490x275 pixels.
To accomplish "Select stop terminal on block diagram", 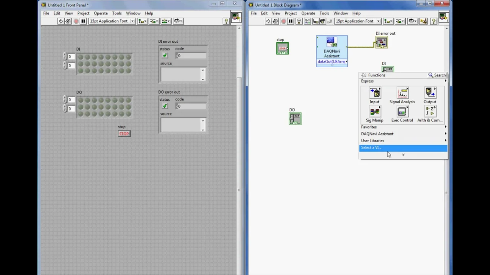I will 283,48.
